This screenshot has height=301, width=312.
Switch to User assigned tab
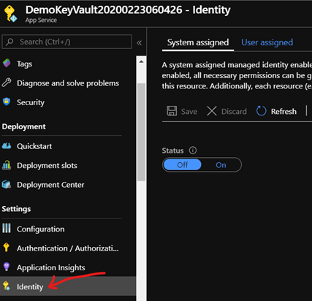(x=267, y=42)
